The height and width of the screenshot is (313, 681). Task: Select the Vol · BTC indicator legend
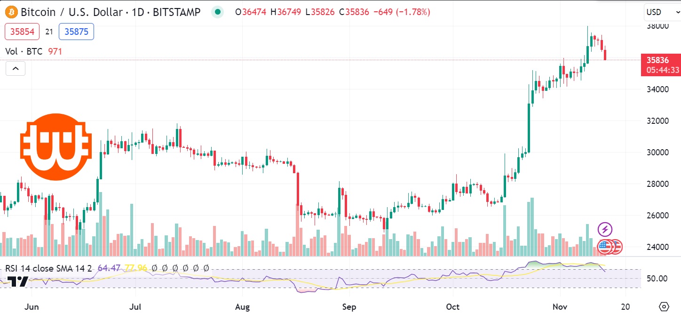click(24, 51)
